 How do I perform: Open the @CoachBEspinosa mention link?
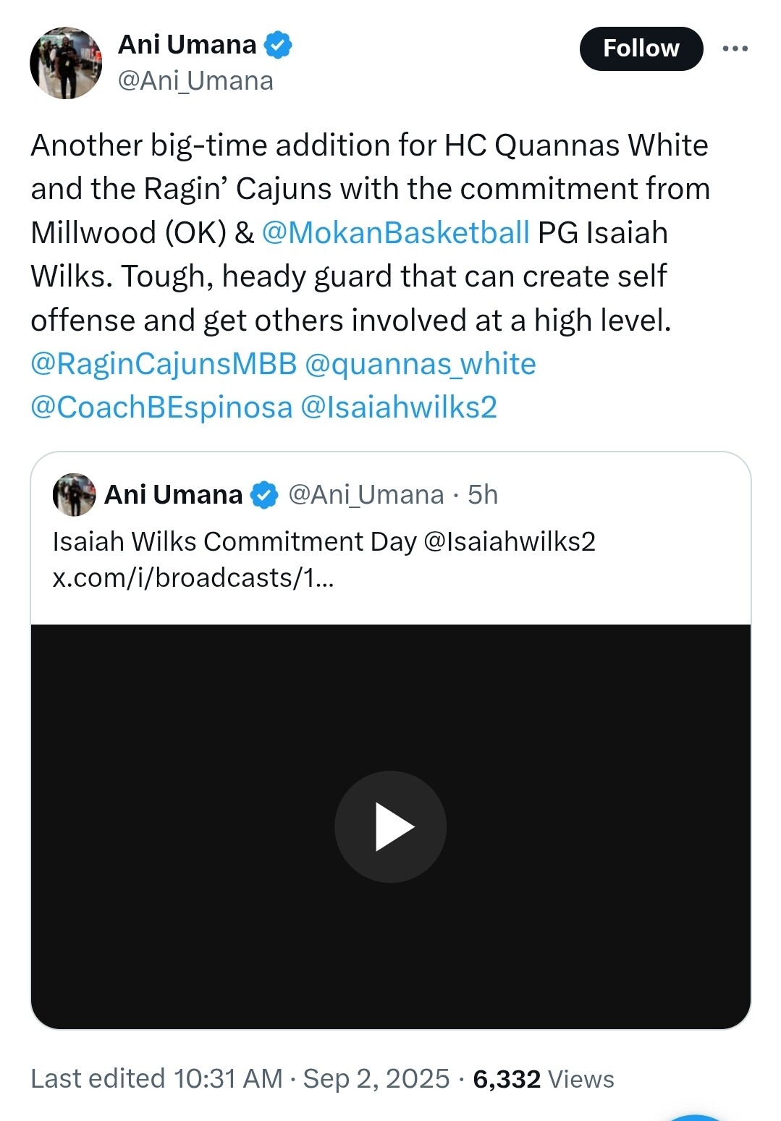161,407
